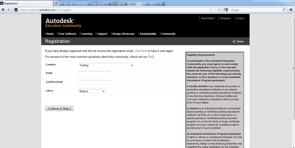Screen dimensions: 295x148
Task: Click the Autodesk Education Community logo
Action: coord(63,23)
